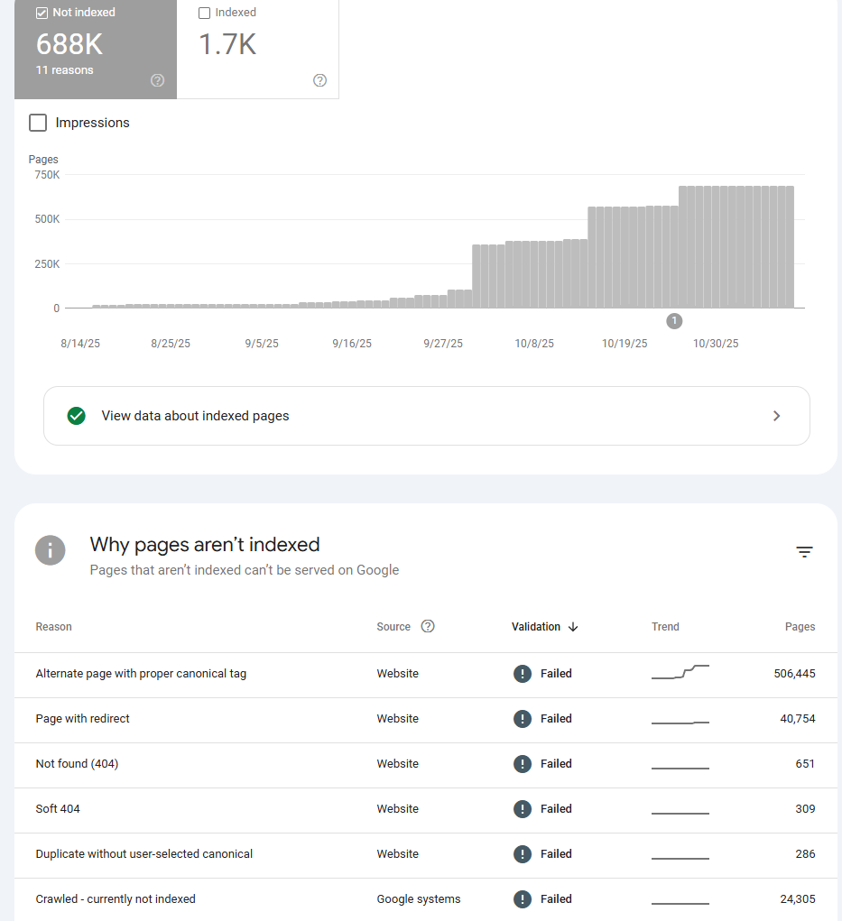The image size is (842, 921).
Task: Click Failed icon for Soft 404 row
Action: click(x=522, y=809)
